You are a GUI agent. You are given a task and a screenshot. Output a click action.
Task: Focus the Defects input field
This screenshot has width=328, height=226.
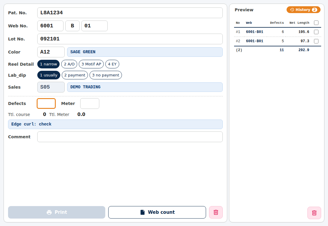(46, 103)
